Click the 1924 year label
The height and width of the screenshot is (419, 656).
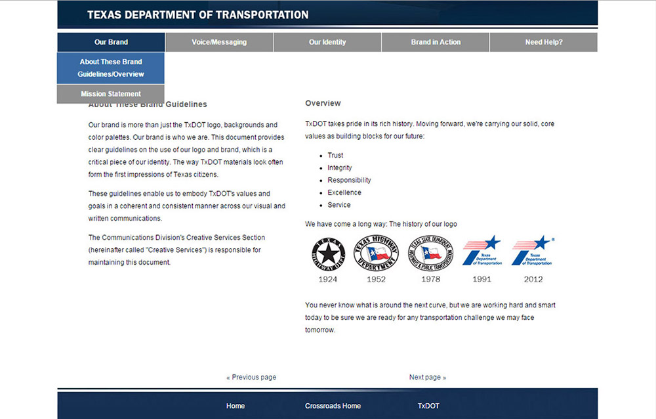click(x=327, y=279)
